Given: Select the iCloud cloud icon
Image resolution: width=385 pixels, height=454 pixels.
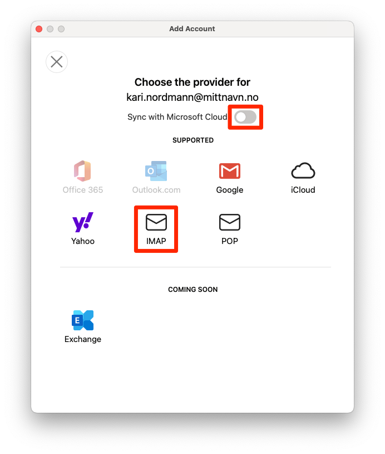Looking at the screenshot, I should tap(303, 170).
